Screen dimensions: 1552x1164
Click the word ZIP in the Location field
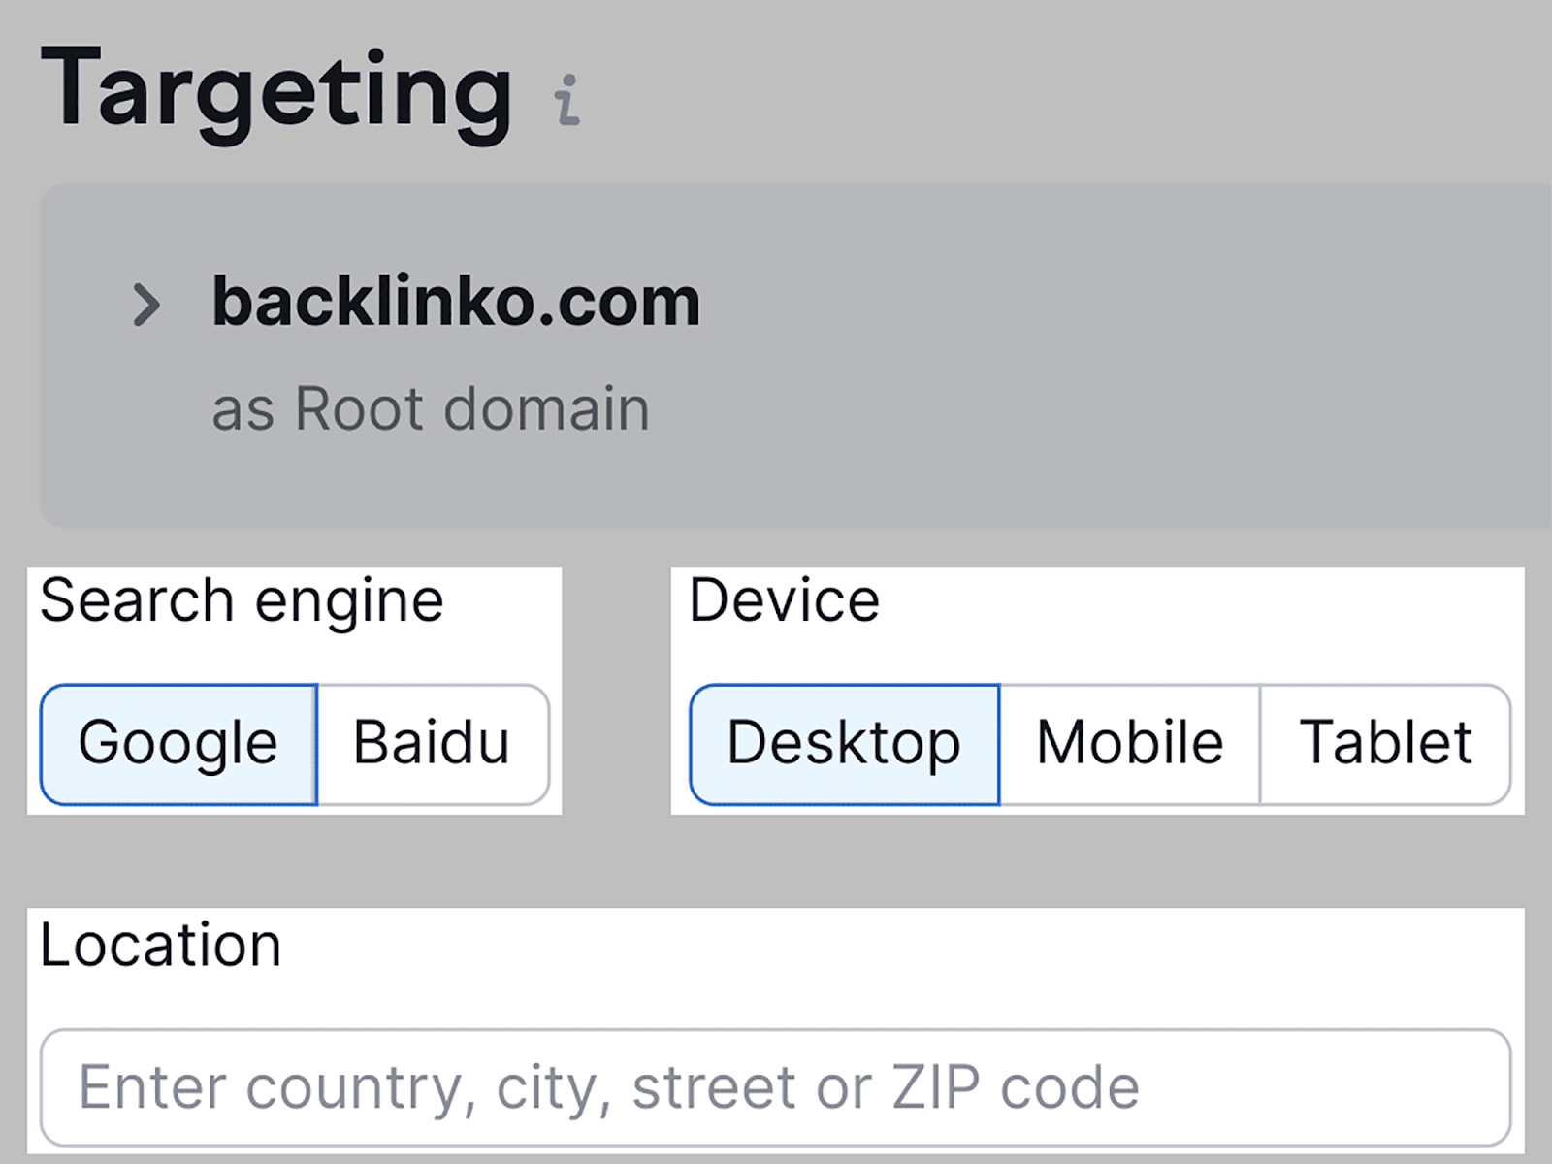coord(935,1087)
